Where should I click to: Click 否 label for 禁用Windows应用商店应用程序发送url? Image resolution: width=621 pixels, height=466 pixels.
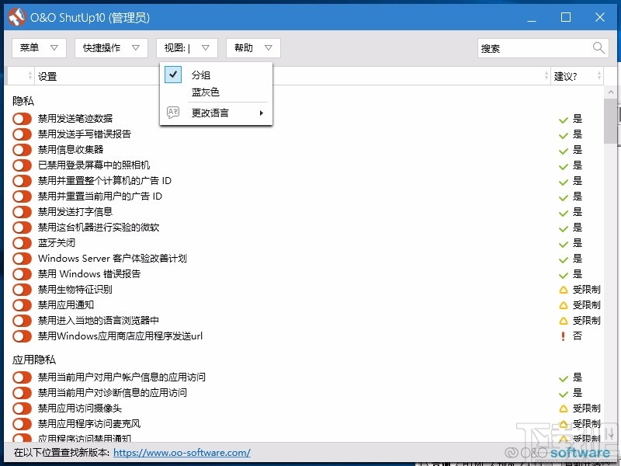coord(578,336)
